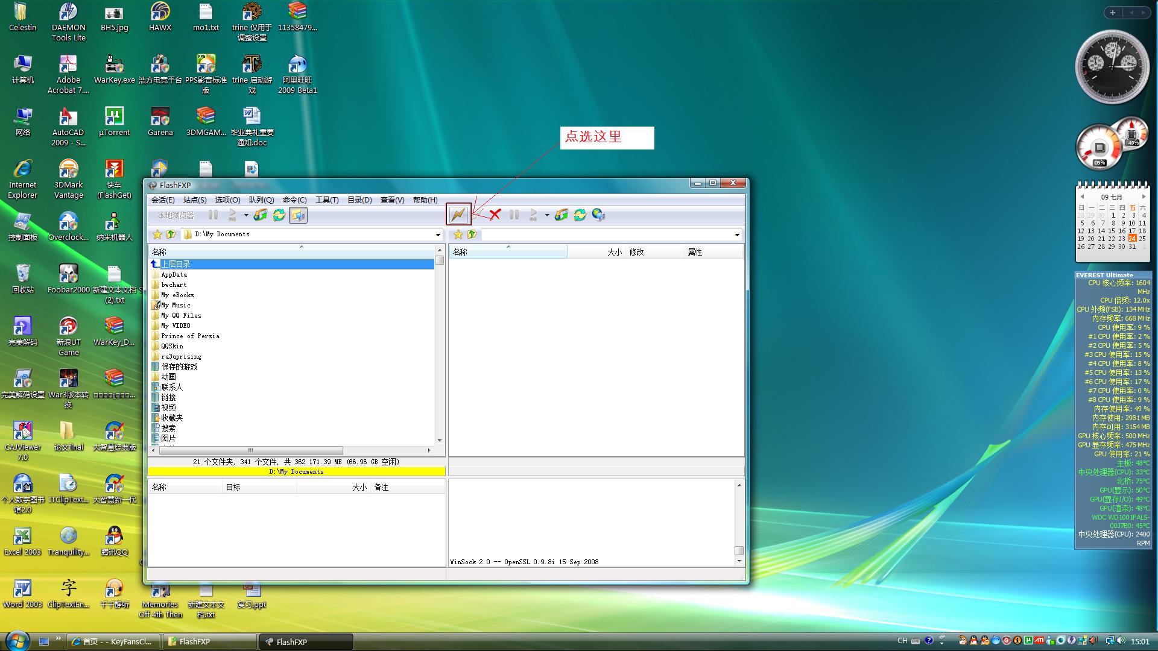
Task: Select the 收藏夹 folder
Action: (x=172, y=418)
